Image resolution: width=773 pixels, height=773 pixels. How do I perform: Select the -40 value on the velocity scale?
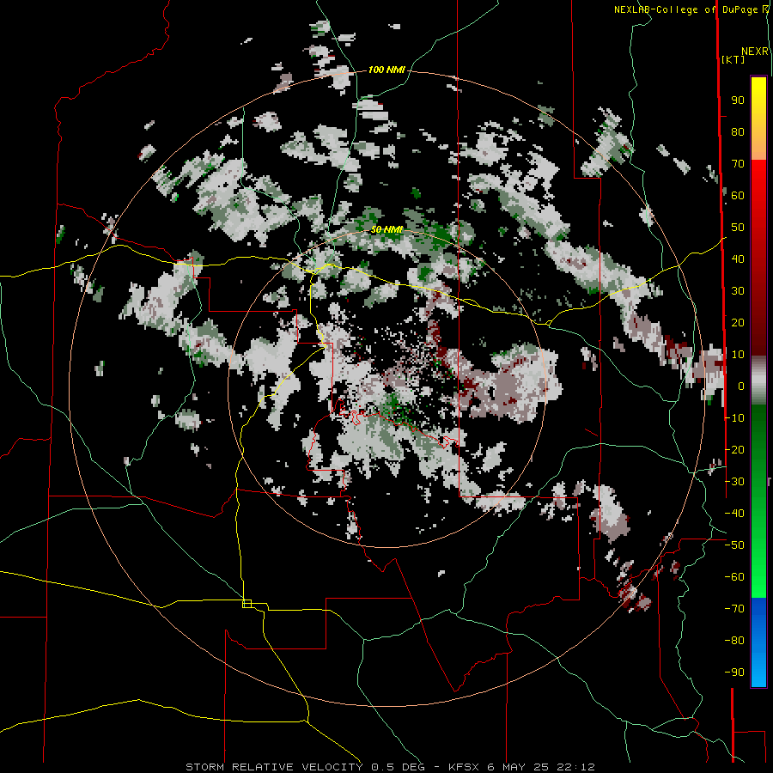[734, 514]
